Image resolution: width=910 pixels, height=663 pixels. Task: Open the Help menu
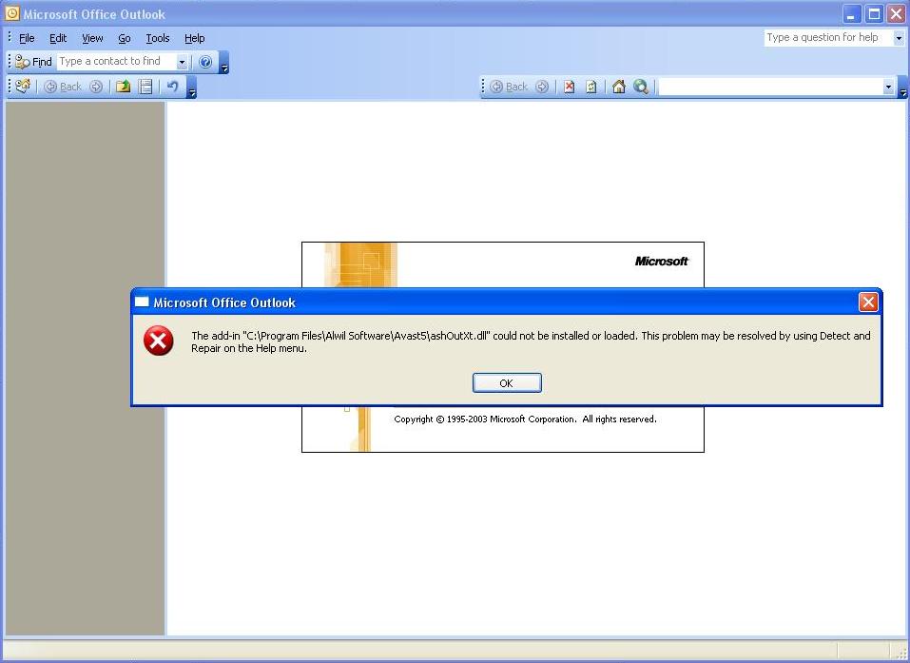coord(194,38)
